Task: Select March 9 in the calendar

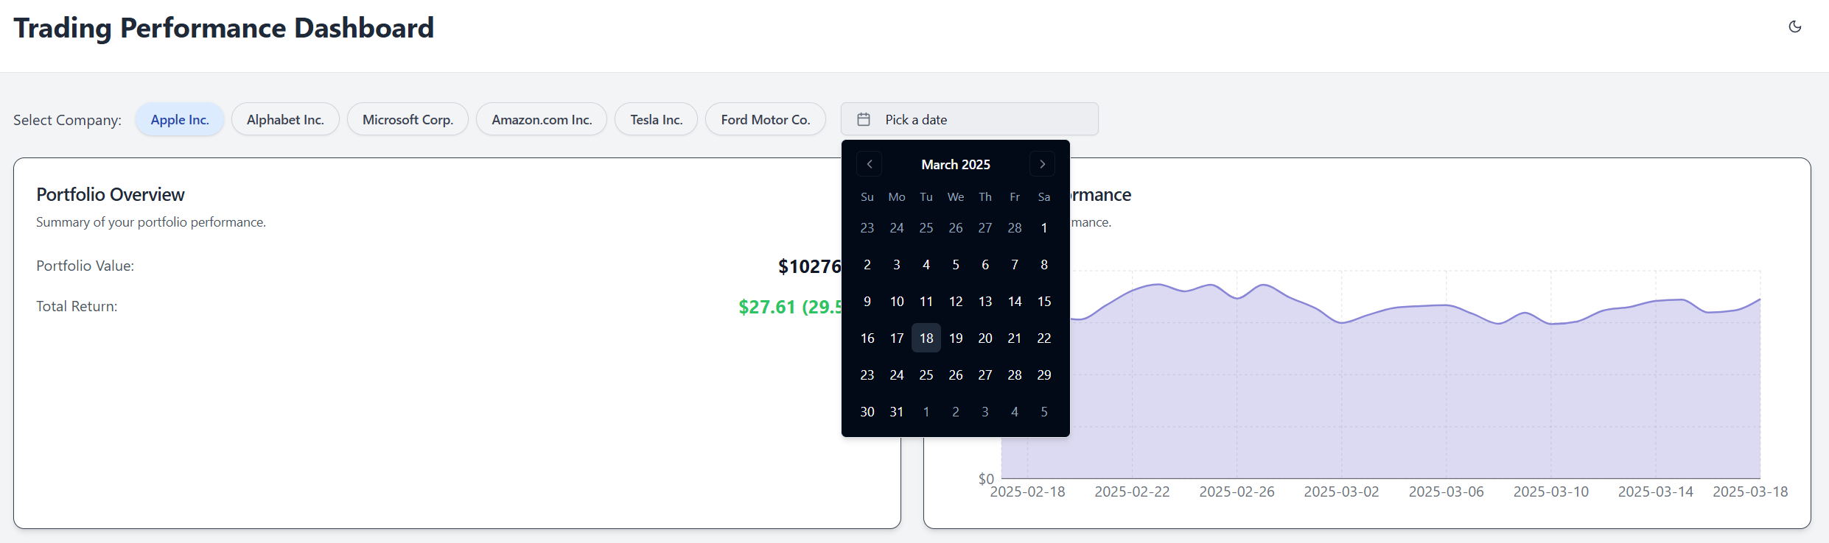Action: [867, 301]
